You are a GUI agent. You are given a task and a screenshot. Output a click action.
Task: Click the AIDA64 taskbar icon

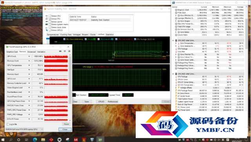76,140
